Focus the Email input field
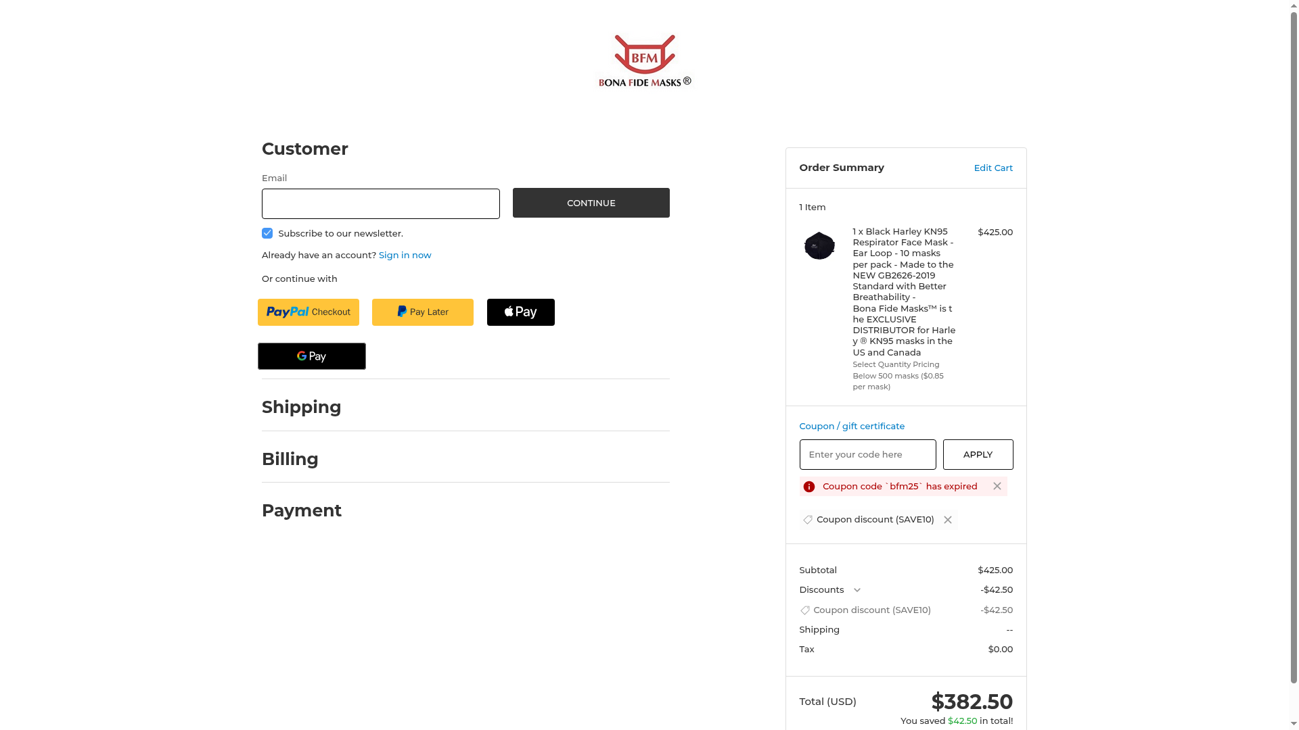The height and width of the screenshot is (730, 1299). click(380, 203)
